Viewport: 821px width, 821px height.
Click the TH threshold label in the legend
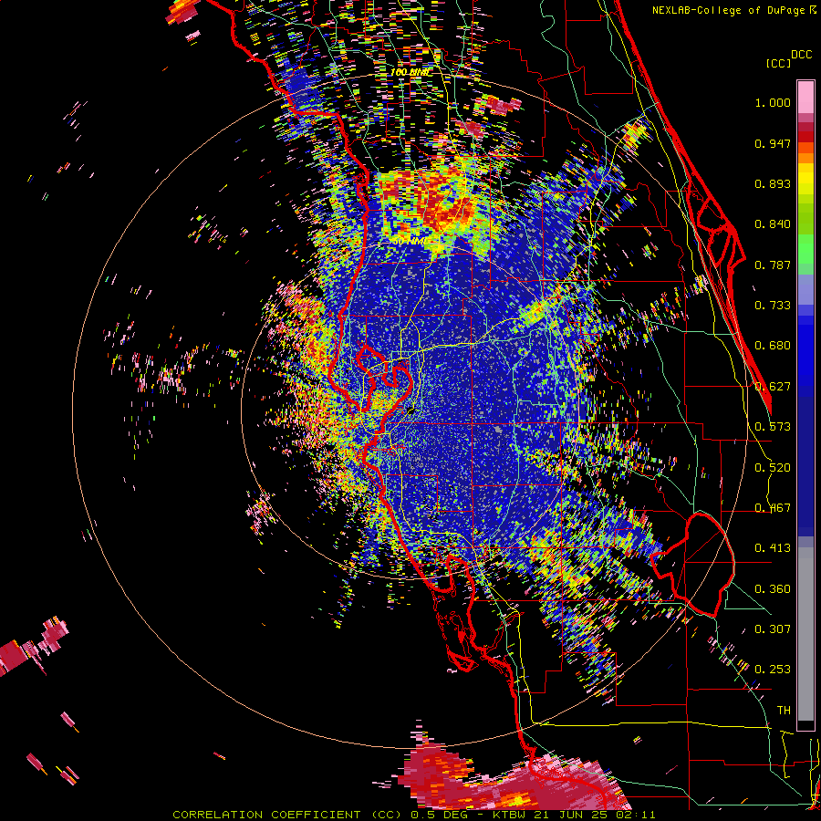pos(784,711)
